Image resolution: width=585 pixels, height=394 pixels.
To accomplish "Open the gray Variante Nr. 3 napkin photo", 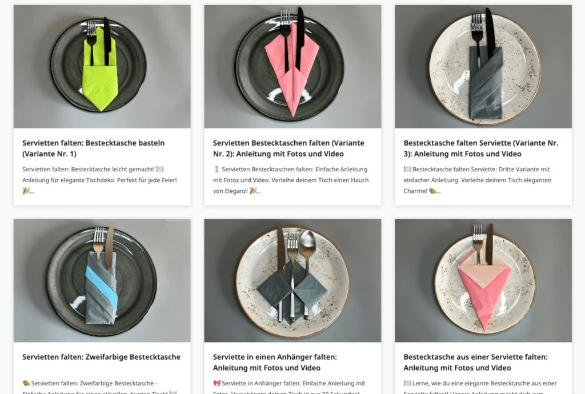I will (483, 67).
